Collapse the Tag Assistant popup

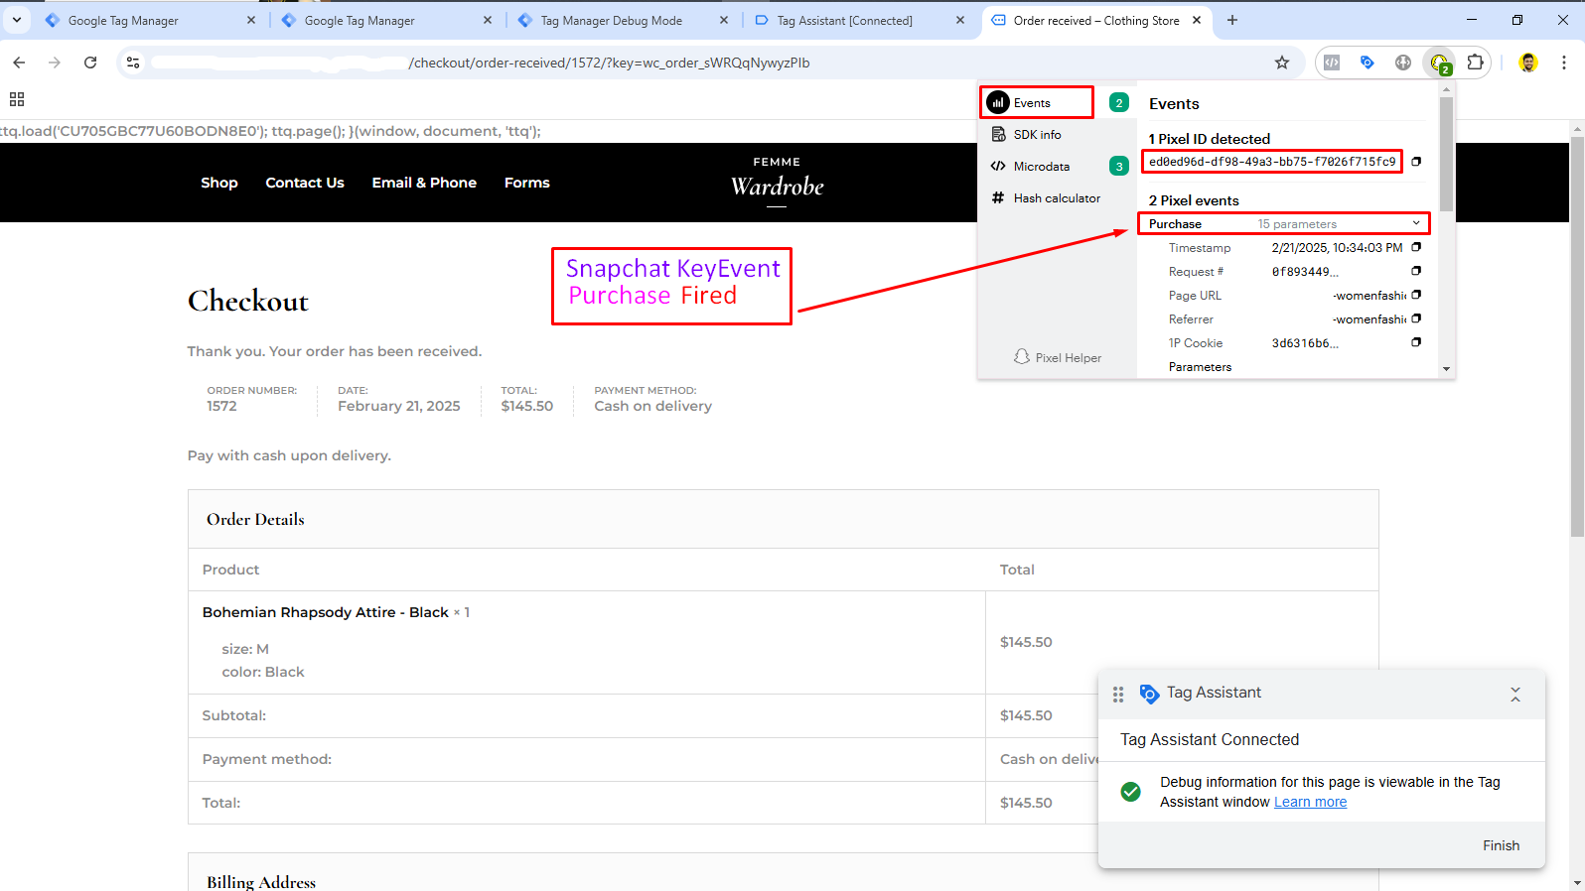click(x=1515, y=695)
